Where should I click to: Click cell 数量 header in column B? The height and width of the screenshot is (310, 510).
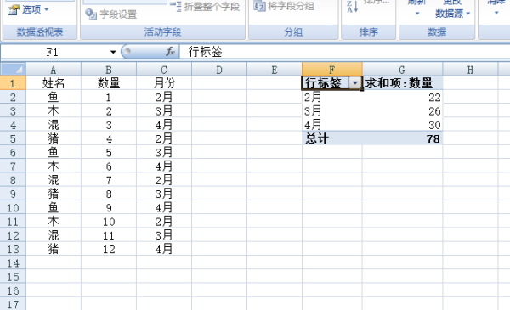pyautogui.click(x=109, y=83)
